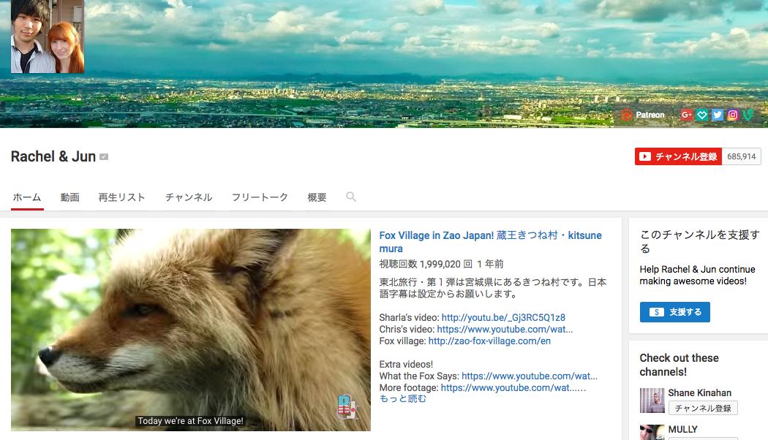Go to the チャンネル tab
This screenshot has height=440, width=768.
tap(189, 197)
